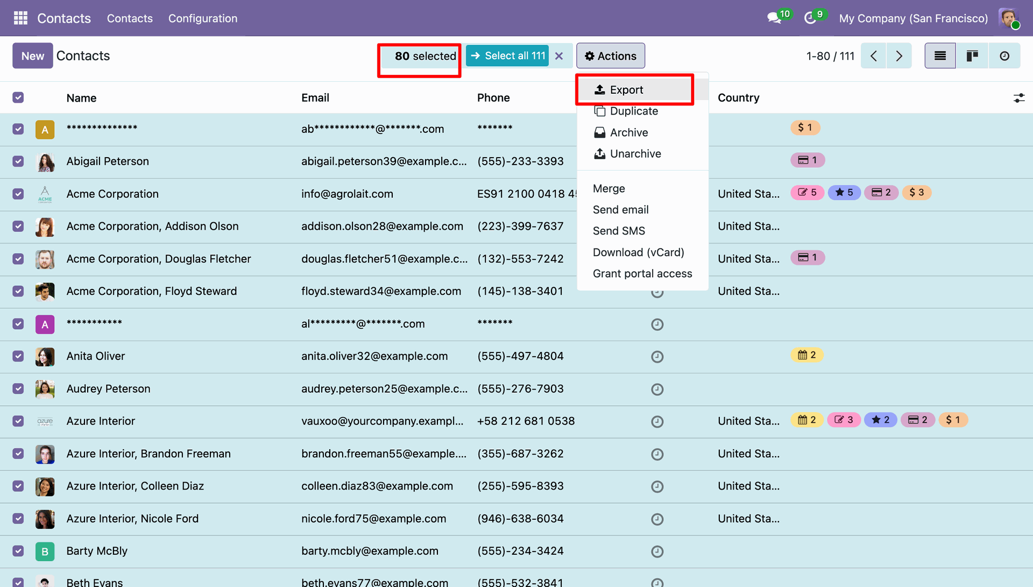Open the discuss messages icon

click(x=775, y=18)
